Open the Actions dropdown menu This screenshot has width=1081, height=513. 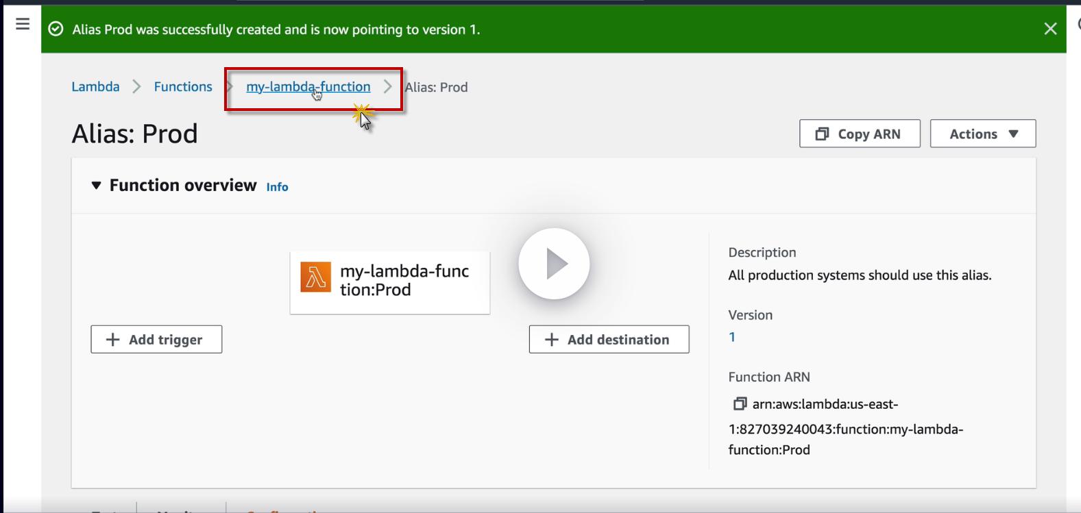pyautogui.click(x=983, y=134)
